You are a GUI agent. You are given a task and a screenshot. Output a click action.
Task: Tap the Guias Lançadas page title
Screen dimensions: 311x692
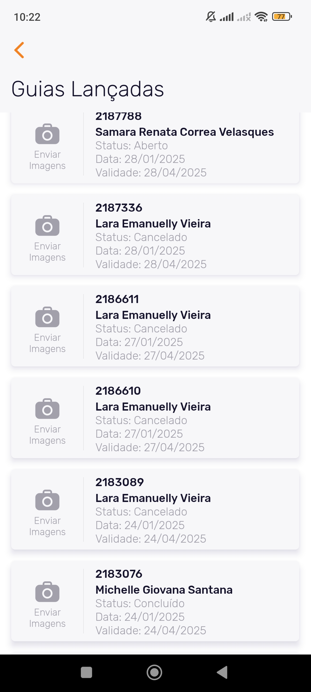point(88,89)
